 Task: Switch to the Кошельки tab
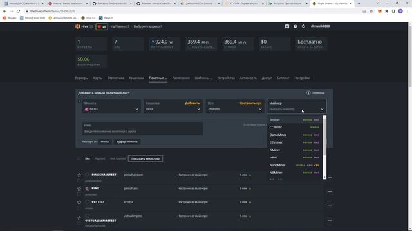[136, 78]
